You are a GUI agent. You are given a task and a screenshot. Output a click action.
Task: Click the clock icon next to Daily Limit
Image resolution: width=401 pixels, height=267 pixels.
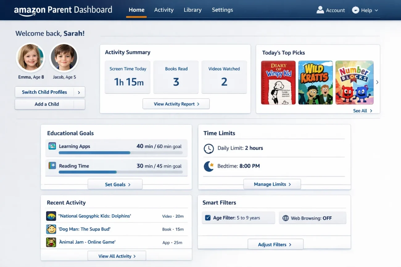pyautogui.click(x=209, y=148)
